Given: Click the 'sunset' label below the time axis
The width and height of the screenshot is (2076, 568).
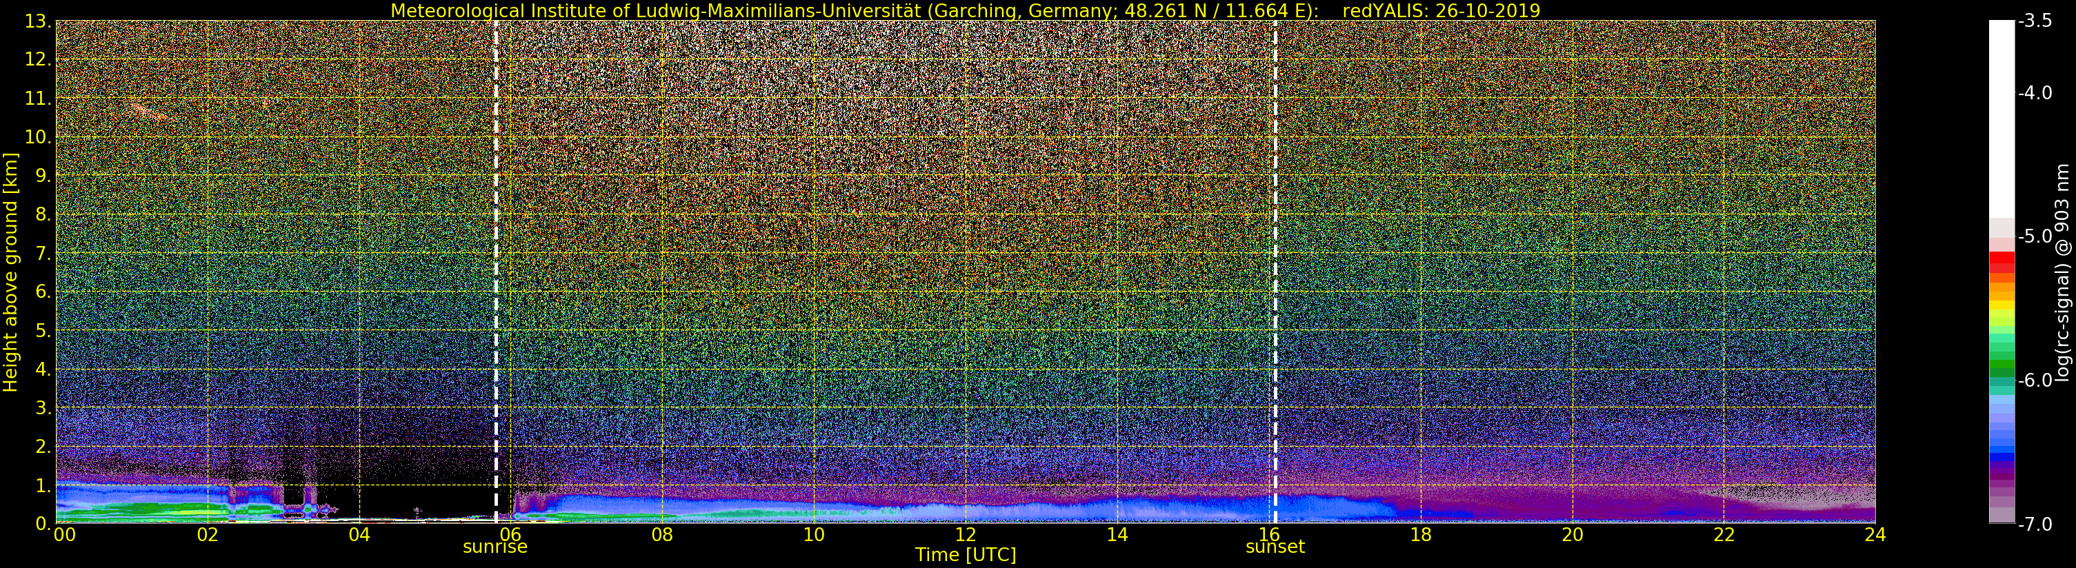Looking at the screenshot, I should point(1275,547).
